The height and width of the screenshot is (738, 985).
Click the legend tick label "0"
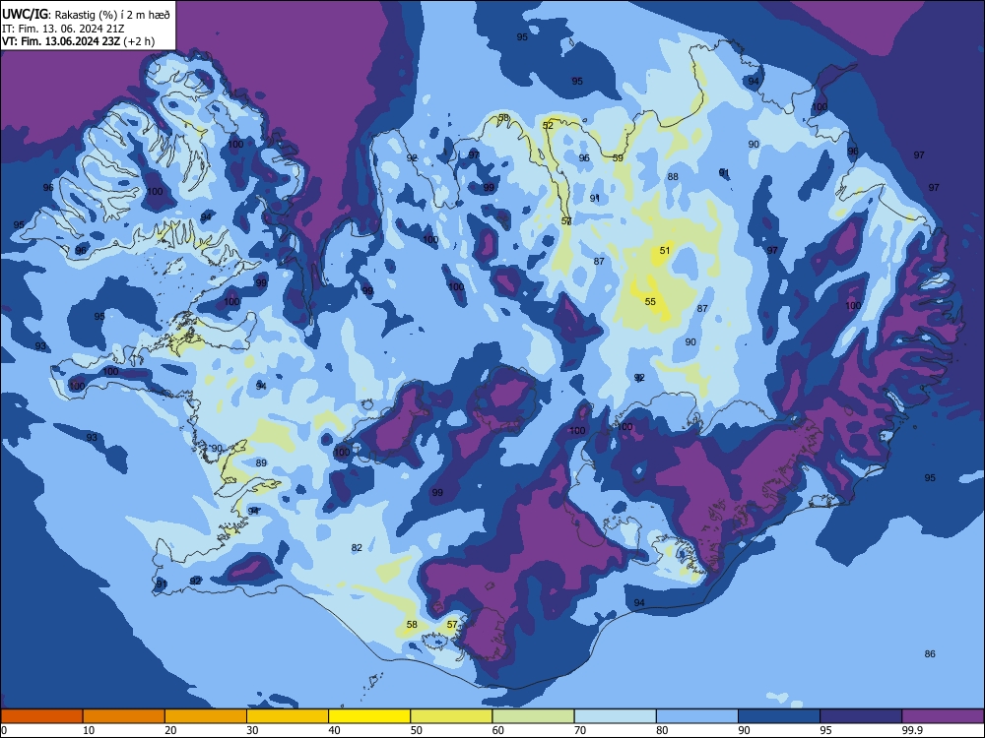coord(4,730)
